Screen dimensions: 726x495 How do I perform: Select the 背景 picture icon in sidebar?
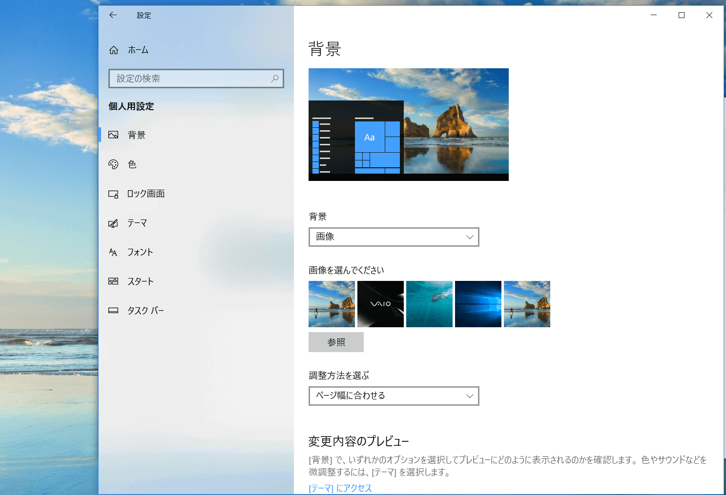[x=113, y=135]
